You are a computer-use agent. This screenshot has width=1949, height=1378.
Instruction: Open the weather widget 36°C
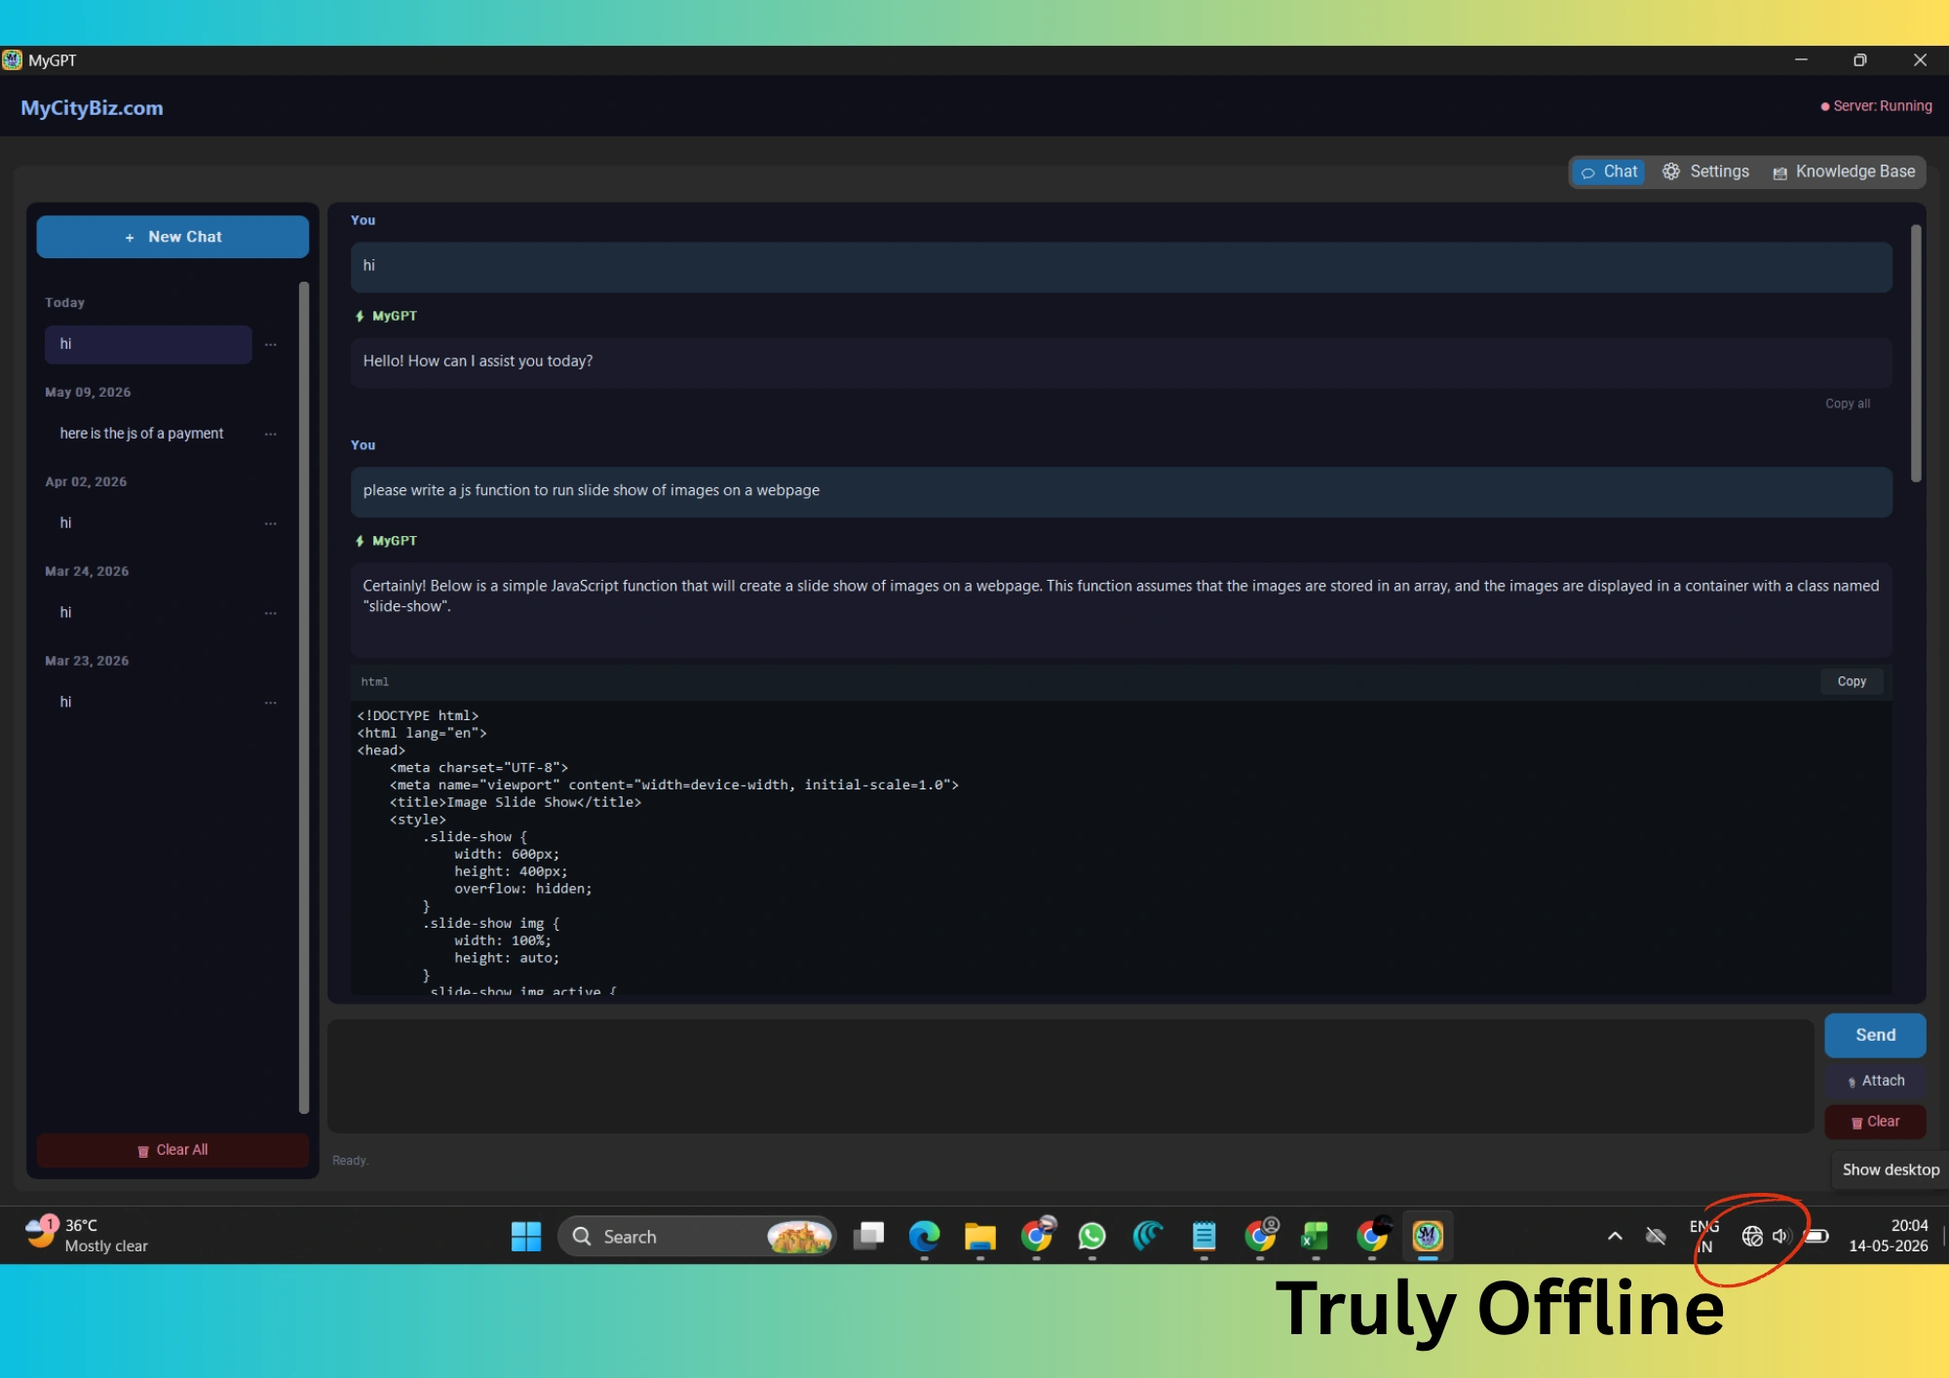[86, 1236]
